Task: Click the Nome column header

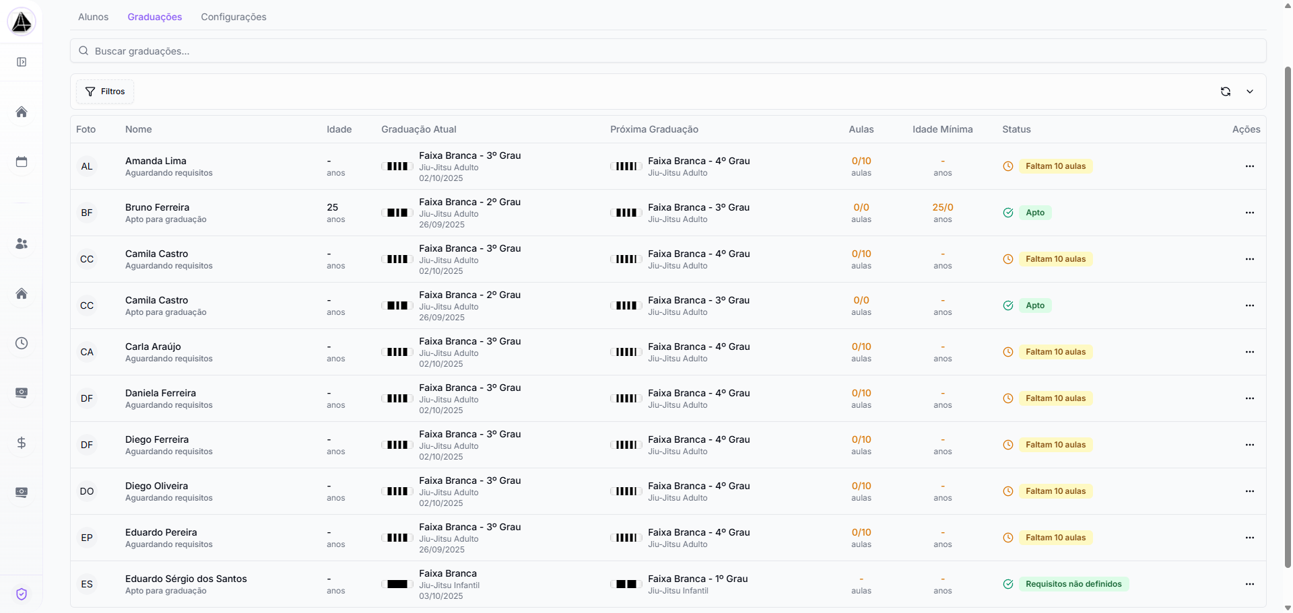Action: pos(139,129)
